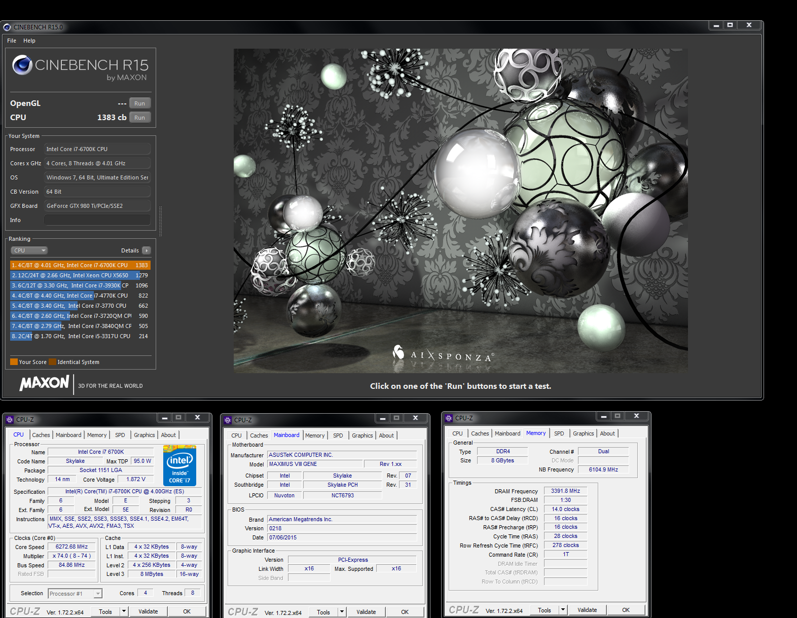Open Tools dropdown arrow in left CPU-Z window
The image size is (797, 618).
tap(124, 612)
